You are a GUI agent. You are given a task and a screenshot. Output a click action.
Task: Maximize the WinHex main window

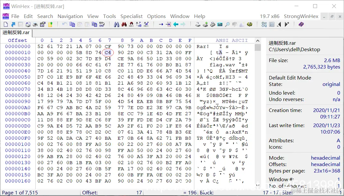tap(315, 6)
